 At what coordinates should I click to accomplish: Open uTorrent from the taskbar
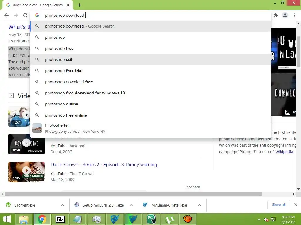169,219
